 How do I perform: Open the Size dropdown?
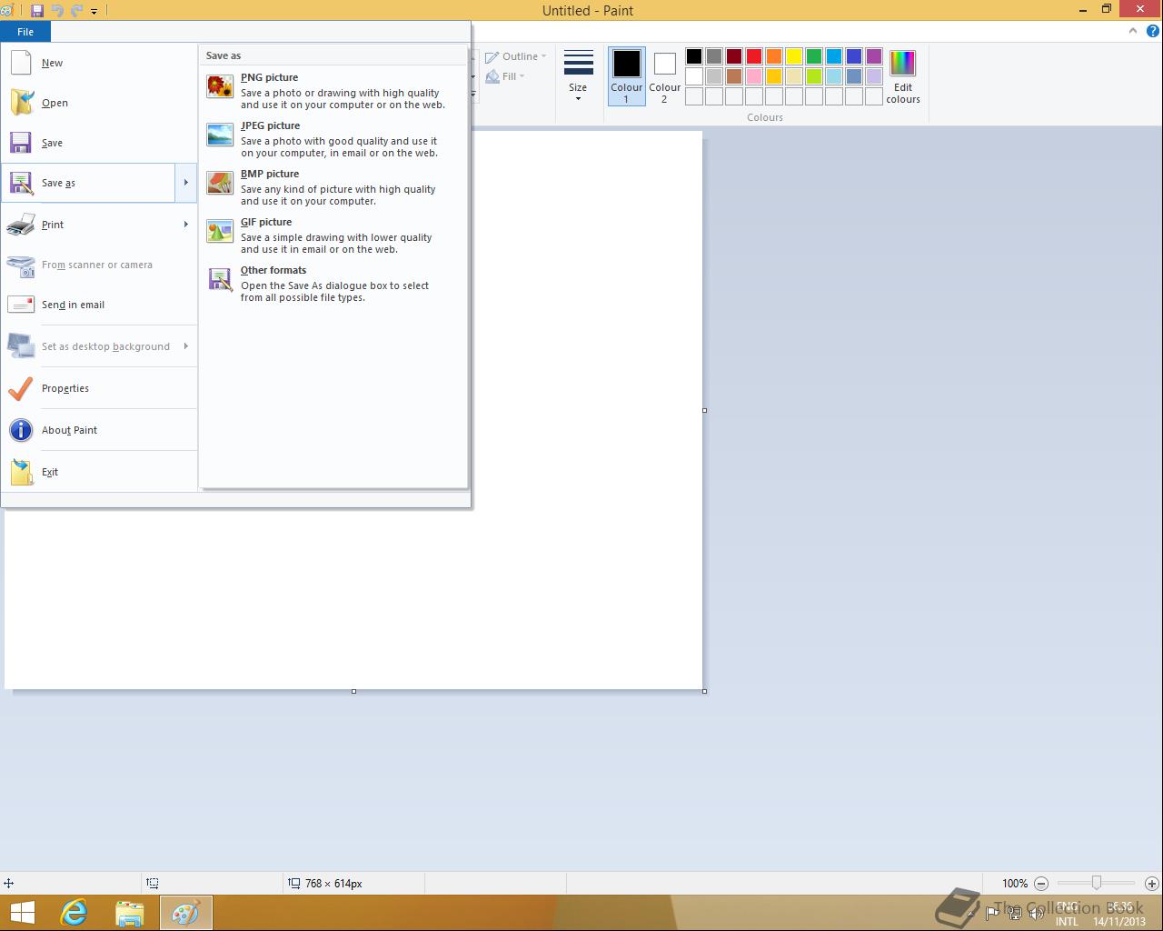[578, 76]
